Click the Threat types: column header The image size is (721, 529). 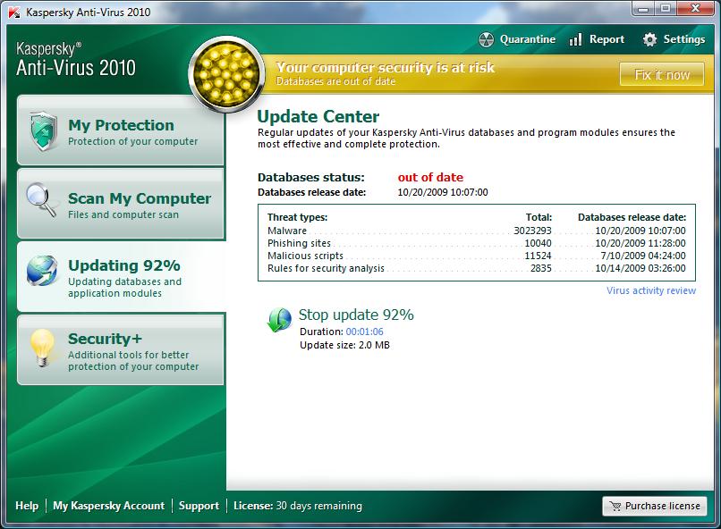tap(297, 217)
